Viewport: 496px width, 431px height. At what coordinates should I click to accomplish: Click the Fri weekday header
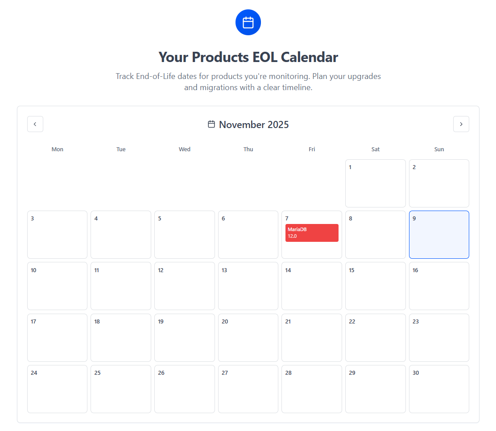(312, 149)
